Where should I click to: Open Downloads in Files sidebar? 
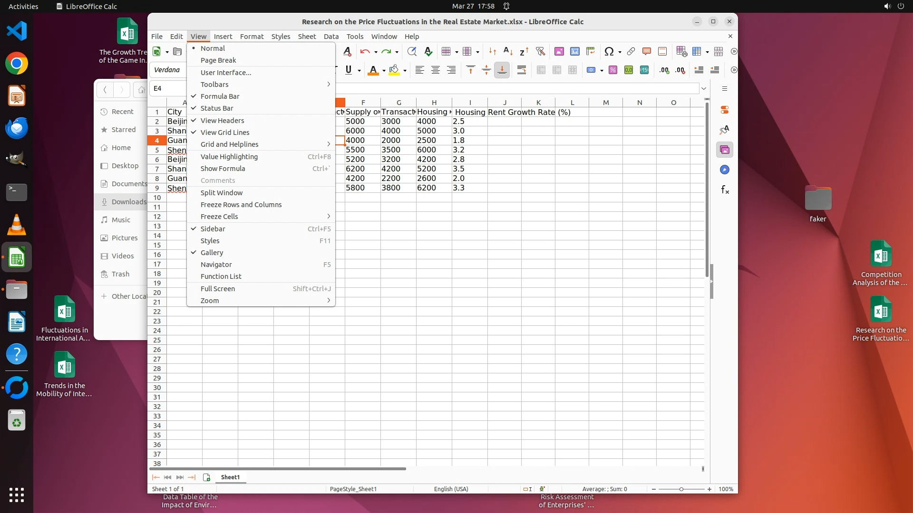click(x=128, y=202)
